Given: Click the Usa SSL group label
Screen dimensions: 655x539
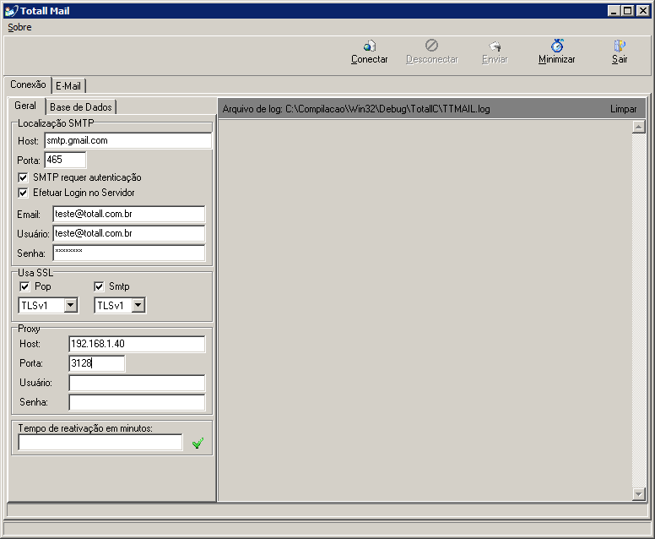Looking at the screenshot, I should (35, 273).
